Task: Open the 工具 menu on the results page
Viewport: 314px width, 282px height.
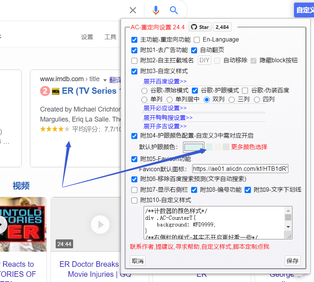Action: click(110, 37)
